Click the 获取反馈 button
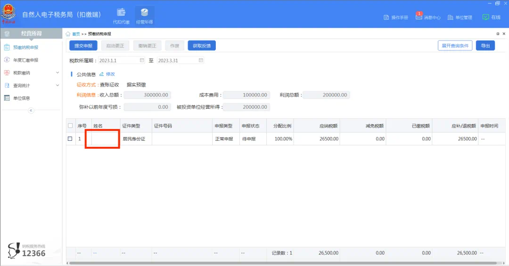Image resolution: width=509 pixels, height=266 pixels. point(202,46)
